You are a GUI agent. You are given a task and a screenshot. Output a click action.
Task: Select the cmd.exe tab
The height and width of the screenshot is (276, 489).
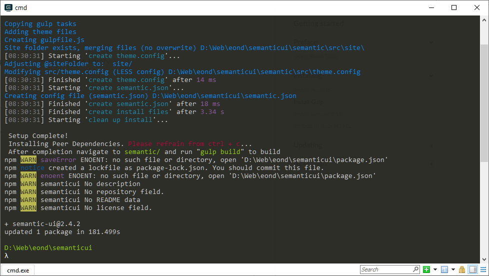click(18, 270)
